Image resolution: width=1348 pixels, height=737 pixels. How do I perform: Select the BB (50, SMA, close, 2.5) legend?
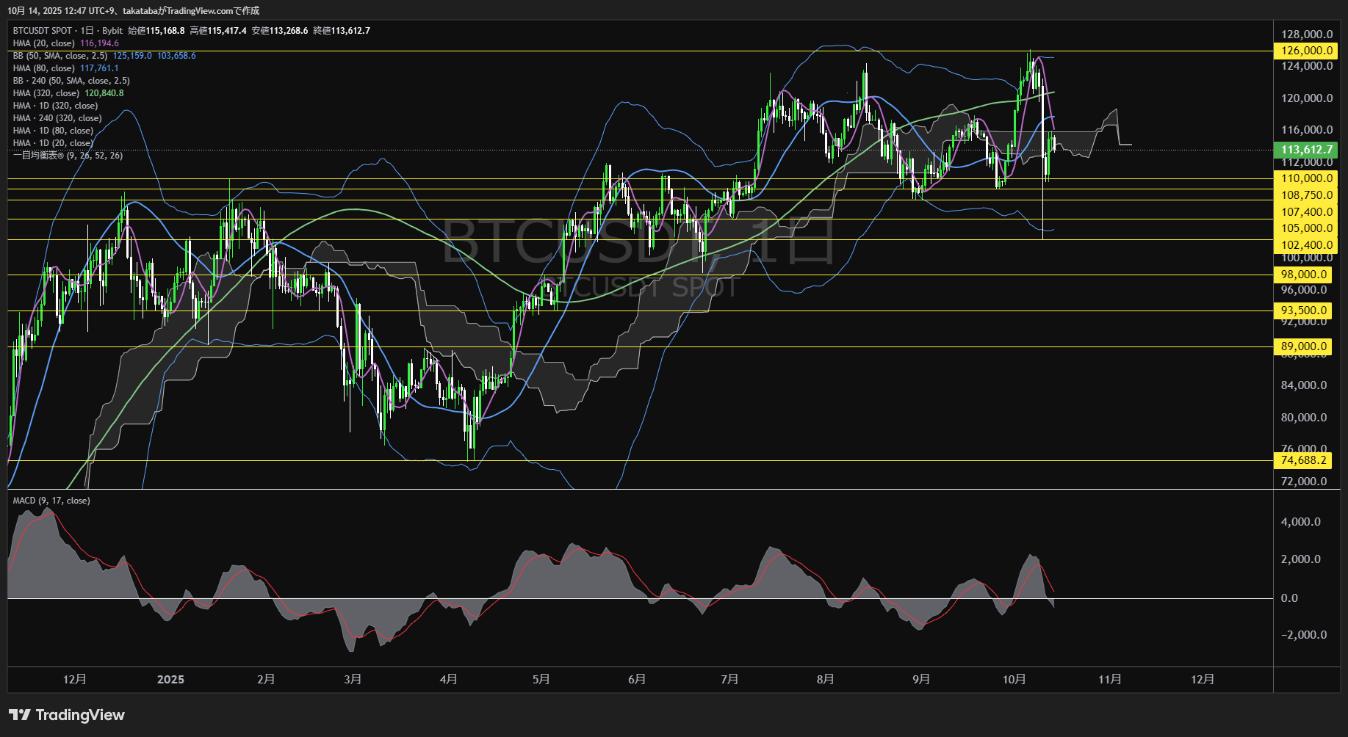tap(60, 56)
